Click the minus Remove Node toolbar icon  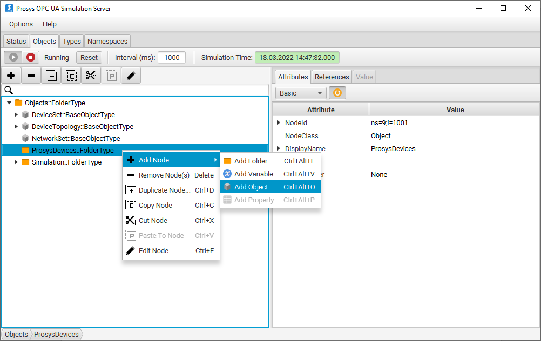[x=31, y=76]
